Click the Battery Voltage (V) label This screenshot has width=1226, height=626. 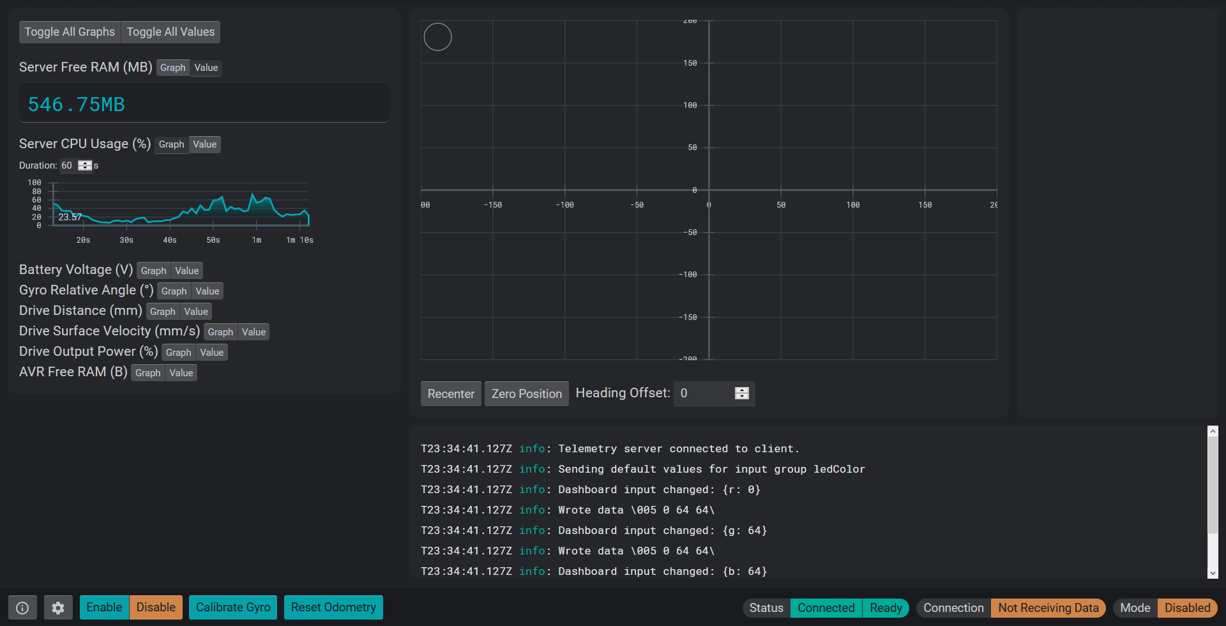(x=76, y=270)
